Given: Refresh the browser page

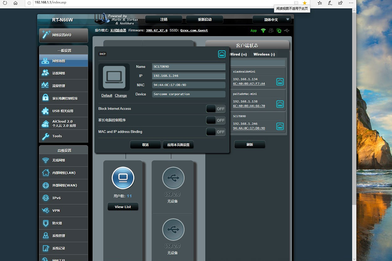Looking at the screenshot, I should [x=5, y=3].
